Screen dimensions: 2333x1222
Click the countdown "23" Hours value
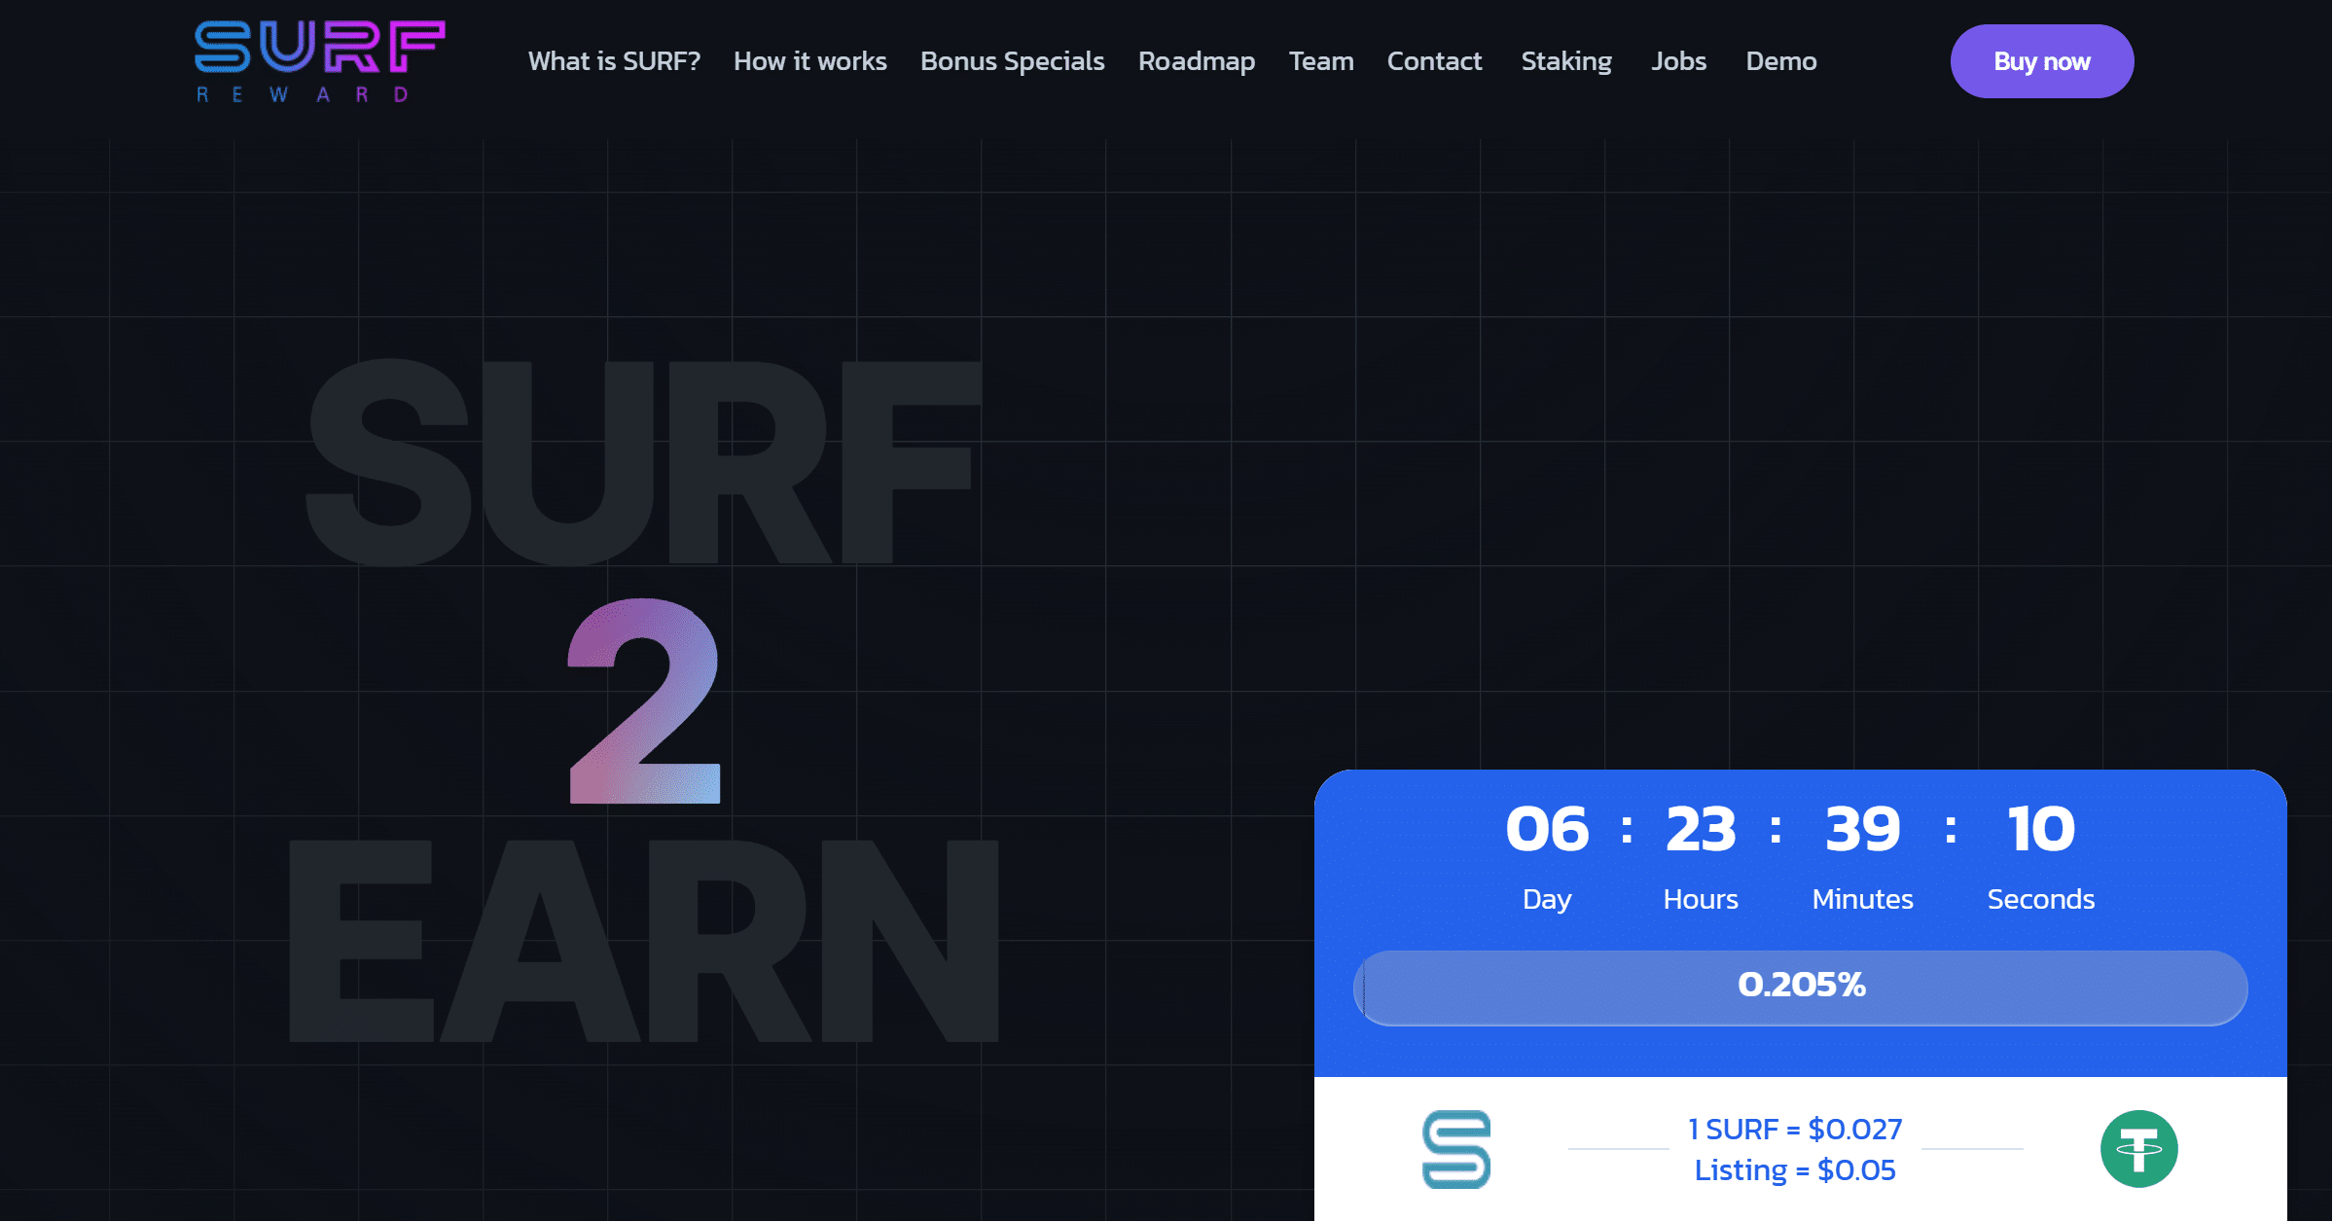tap(1701, 829)
